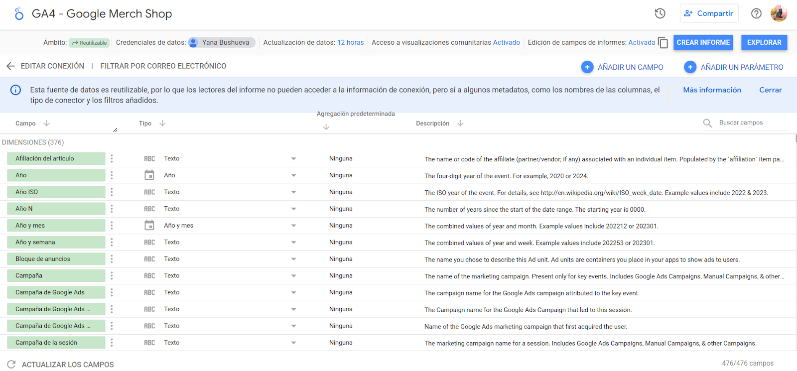The image size is (797, 371).
Task: Click calendar type icon in Año row
Action: click(x=149, y=175)
